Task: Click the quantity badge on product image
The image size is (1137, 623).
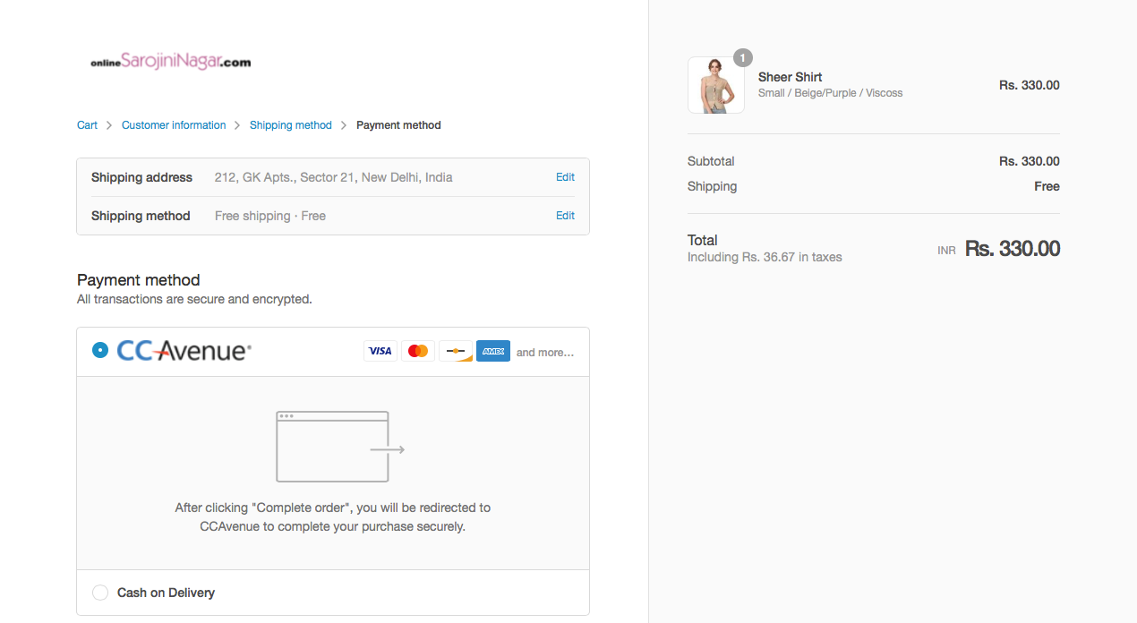Action: 743,58
